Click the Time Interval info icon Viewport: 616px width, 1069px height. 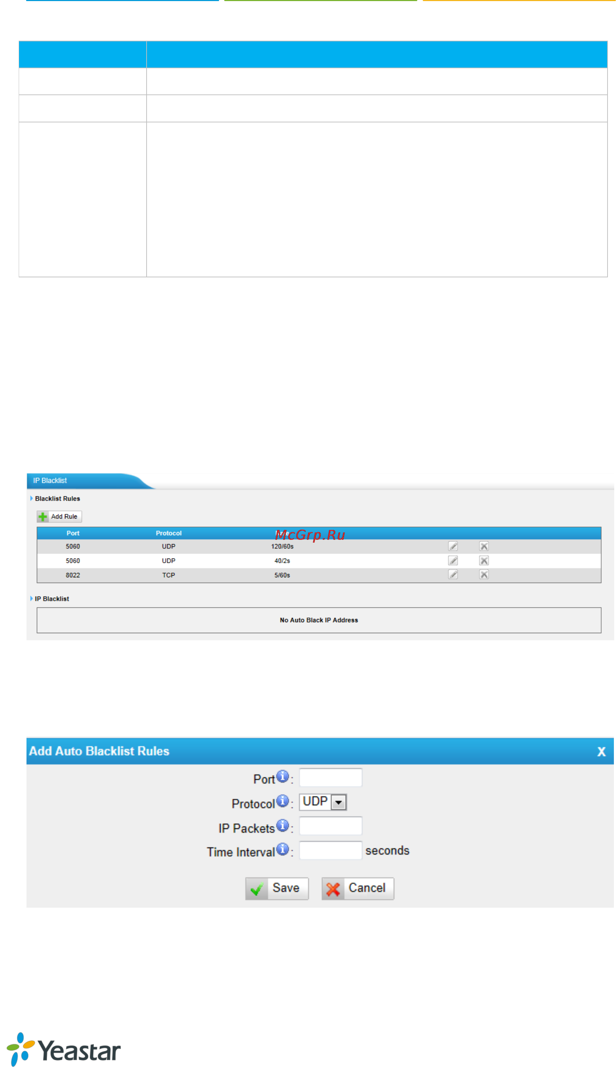pos(283,849)
